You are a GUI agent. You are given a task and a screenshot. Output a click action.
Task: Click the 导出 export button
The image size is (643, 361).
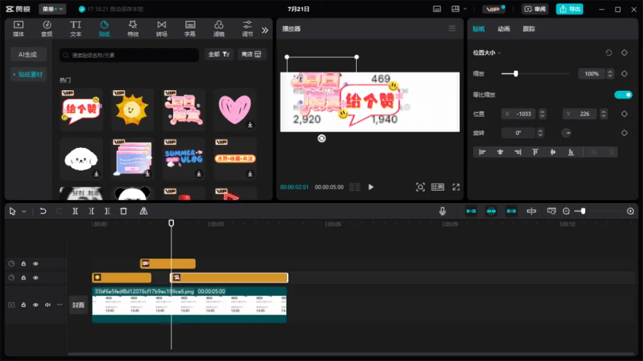[x=570, y=9]
